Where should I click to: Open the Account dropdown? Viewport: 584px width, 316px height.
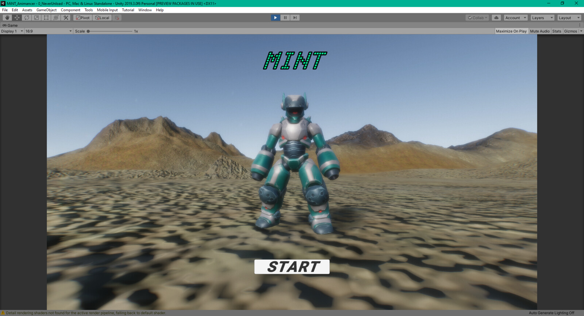(516, 17)
